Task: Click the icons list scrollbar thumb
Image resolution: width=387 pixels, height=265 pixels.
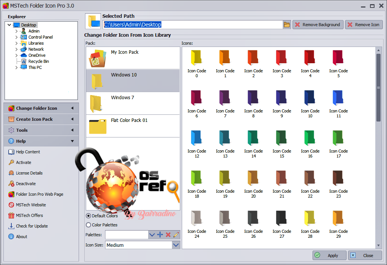Action: tap(378, 87)
